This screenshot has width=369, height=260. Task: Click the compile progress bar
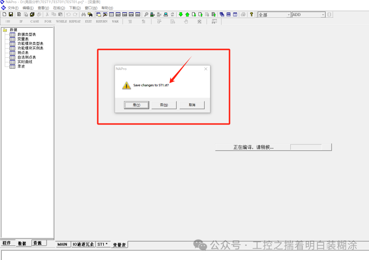point(306,147)
